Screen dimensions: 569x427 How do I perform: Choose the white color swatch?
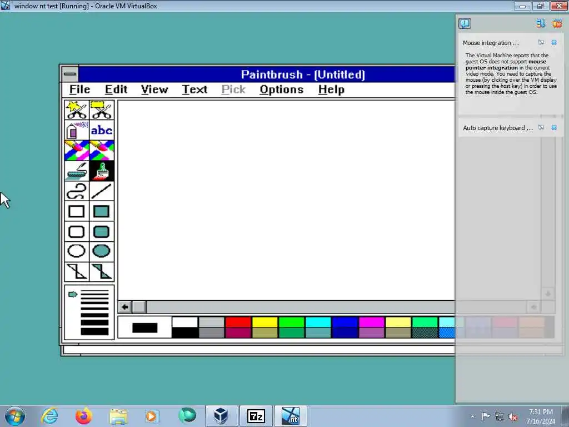pos(184,322)
